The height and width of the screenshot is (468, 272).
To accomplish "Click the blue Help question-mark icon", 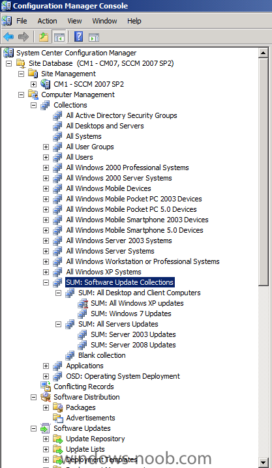I will [x=78, y=37].
